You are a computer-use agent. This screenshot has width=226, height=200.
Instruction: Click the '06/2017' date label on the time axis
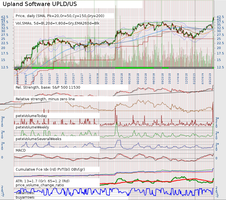click(42, 79)
